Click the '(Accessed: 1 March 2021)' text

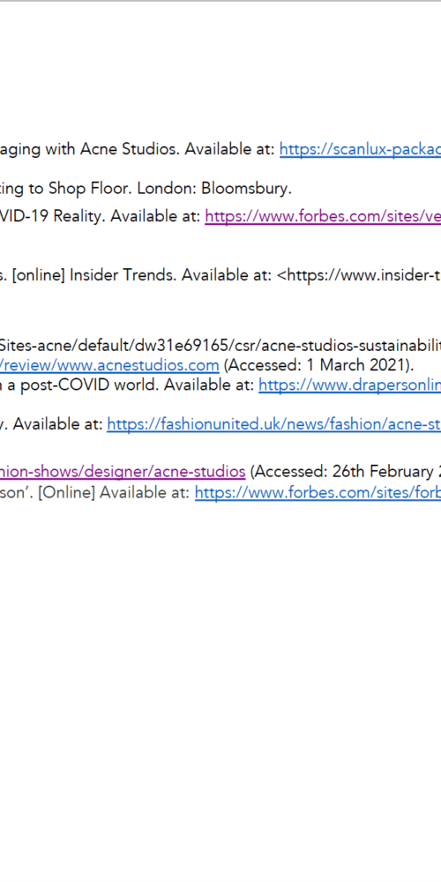pos(318,365)
